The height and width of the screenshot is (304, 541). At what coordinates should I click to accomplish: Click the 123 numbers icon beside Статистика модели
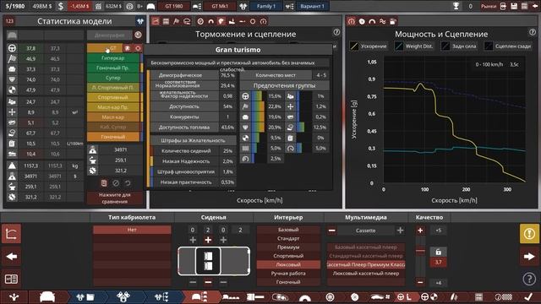tap(9, 21)
